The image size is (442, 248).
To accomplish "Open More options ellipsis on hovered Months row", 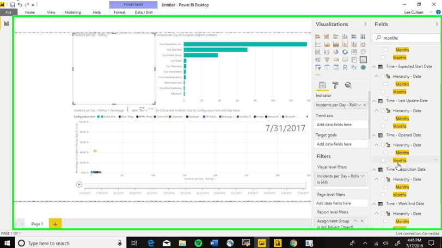I will (435, 160).
